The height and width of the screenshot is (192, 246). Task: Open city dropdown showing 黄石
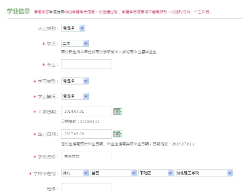pos(113,173)
